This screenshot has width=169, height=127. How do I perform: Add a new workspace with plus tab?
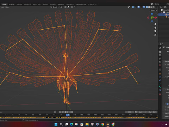point(96,4)
